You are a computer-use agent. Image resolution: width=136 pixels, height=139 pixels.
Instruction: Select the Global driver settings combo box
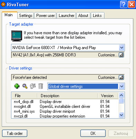click(x=86, y=86)
